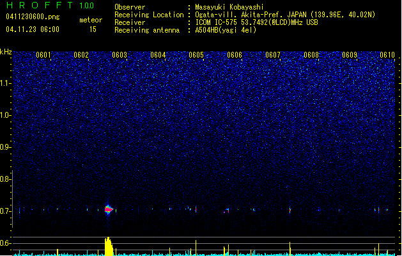The width and height of the screenshot is (402, 256).
Task: Click the 0609 time marker
Action: pyautogui.click(x=350, y=55)
